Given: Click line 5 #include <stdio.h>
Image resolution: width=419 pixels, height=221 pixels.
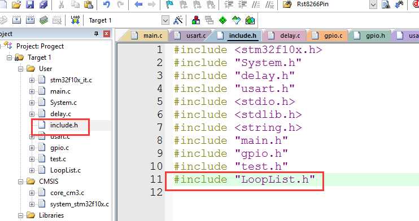Looking at the screenshot, I should (234, 101).
